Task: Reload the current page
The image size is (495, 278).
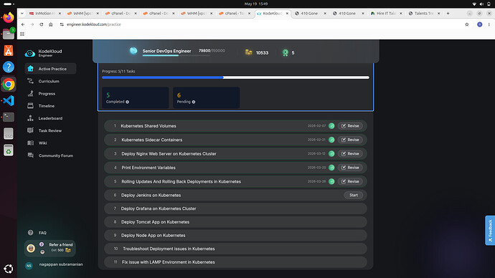Action: [42, 24]
